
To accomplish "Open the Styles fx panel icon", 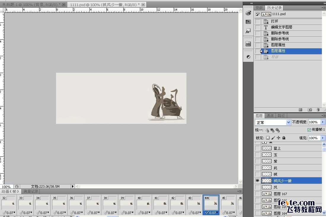I will coord(248,31).
